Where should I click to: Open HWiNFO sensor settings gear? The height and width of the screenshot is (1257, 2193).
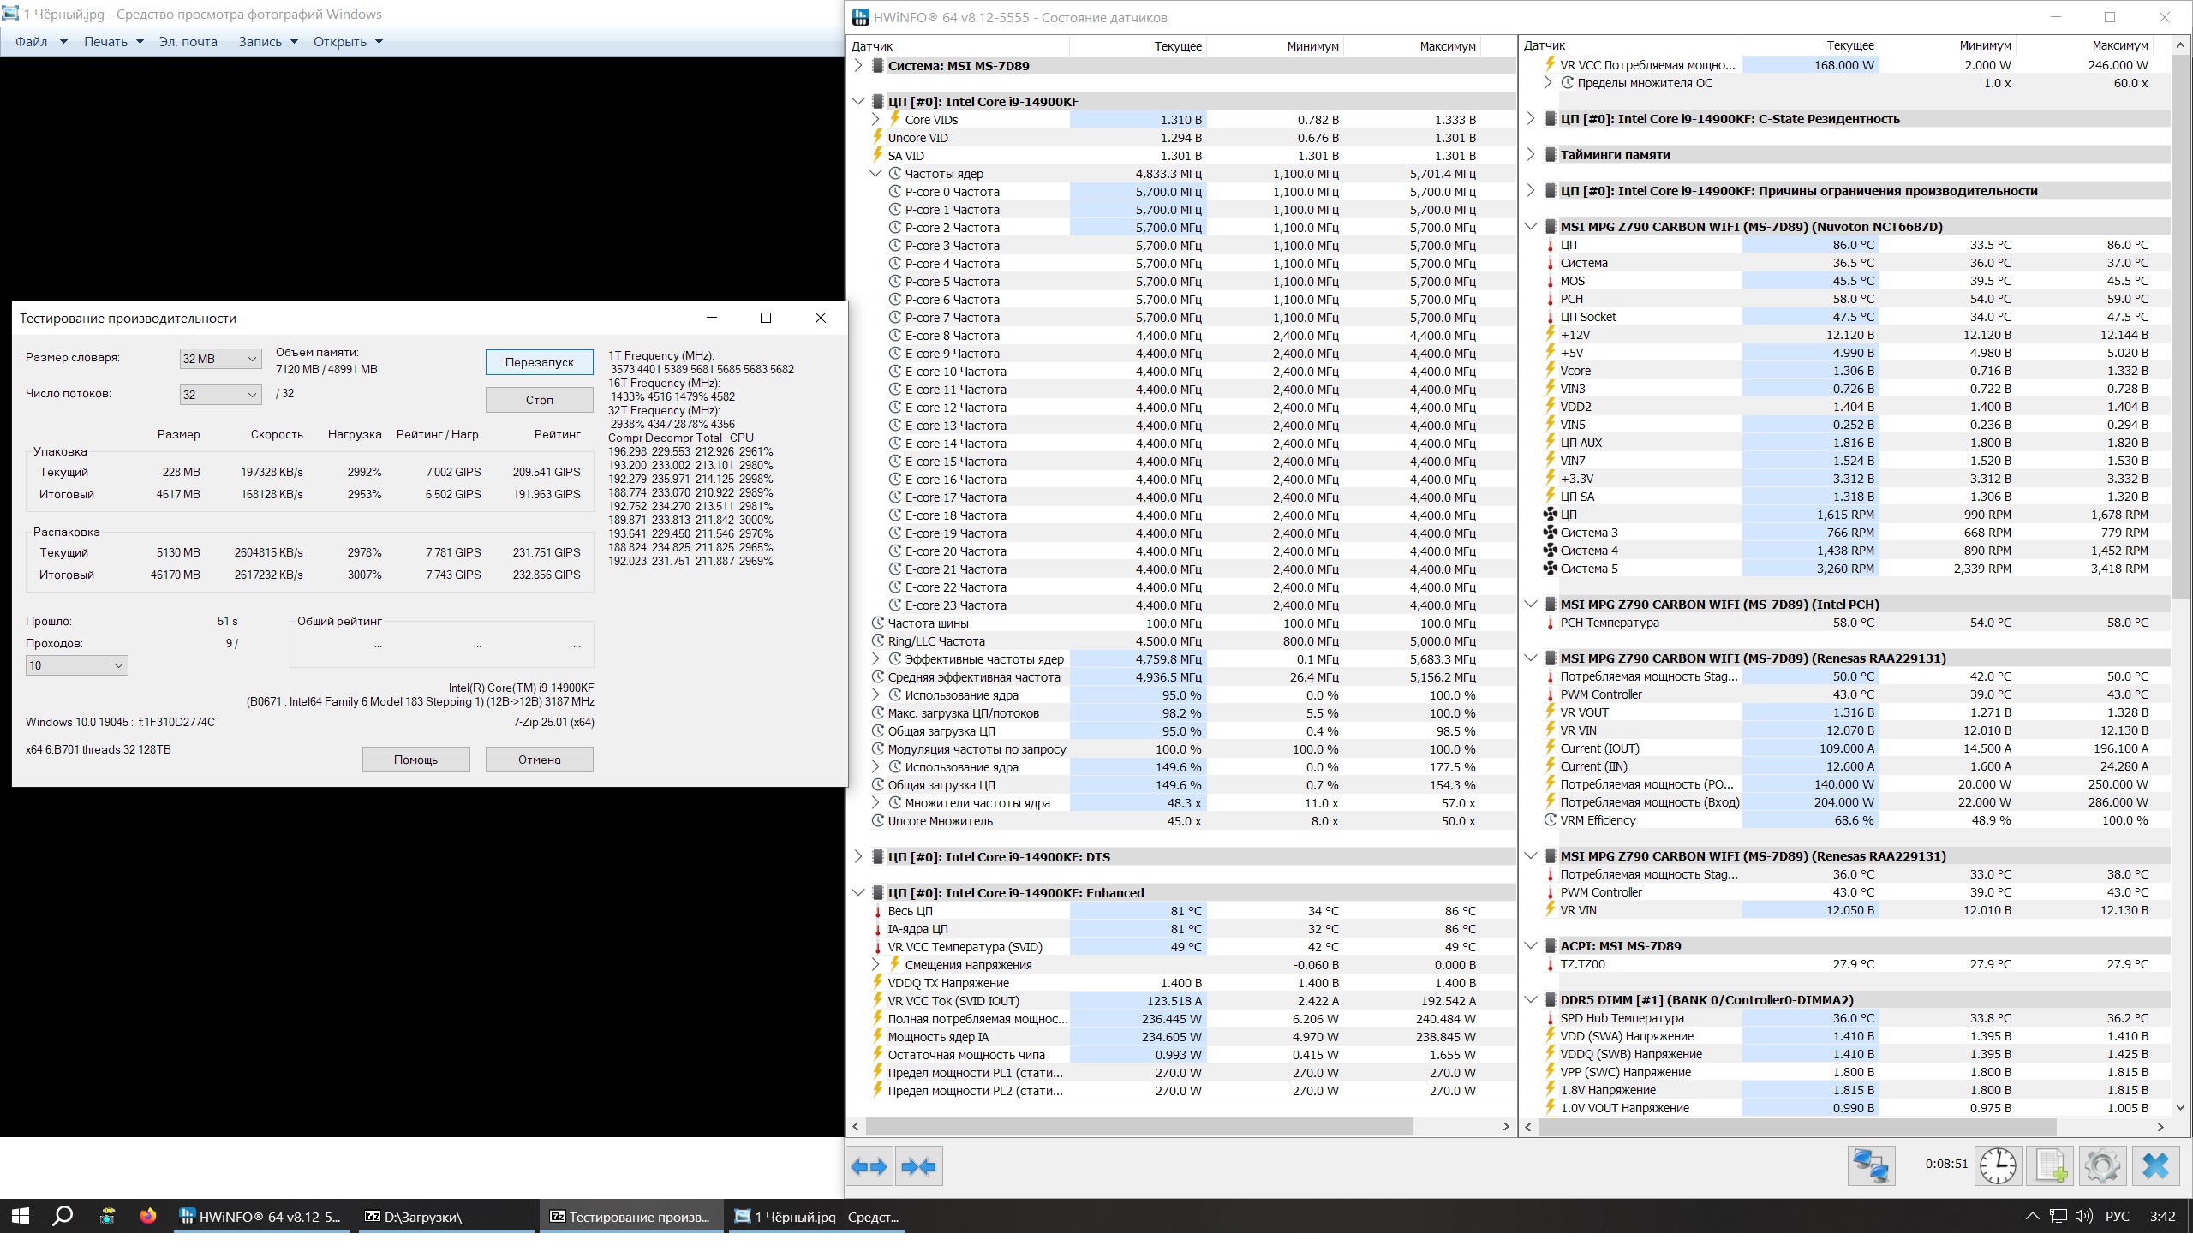coord(2101,1166)
